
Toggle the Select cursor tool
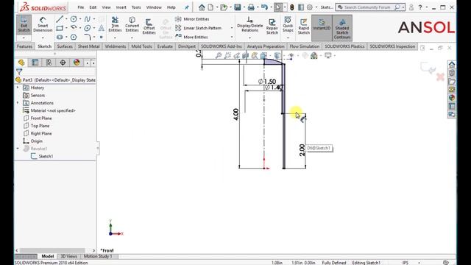pyautogui.click(x=278, y=7)
